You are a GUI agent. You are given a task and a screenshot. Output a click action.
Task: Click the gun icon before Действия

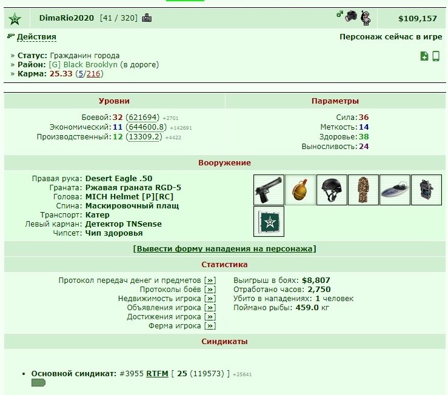(x=11, y=36)
